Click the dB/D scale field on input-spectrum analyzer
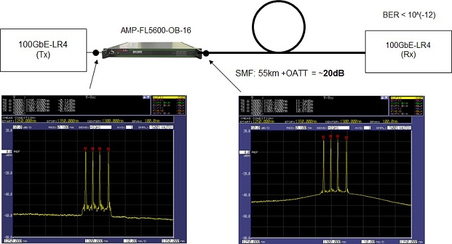452x244 pixels. coord(17,127)
